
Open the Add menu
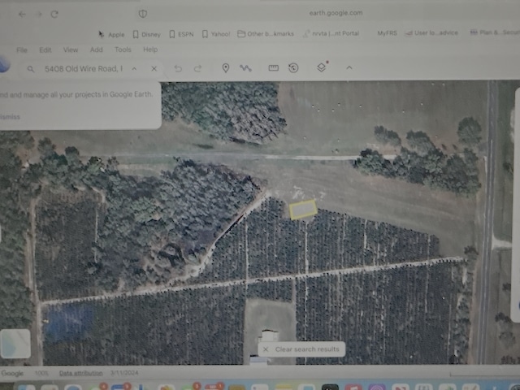pyautogui.click(x=96, y=50)
